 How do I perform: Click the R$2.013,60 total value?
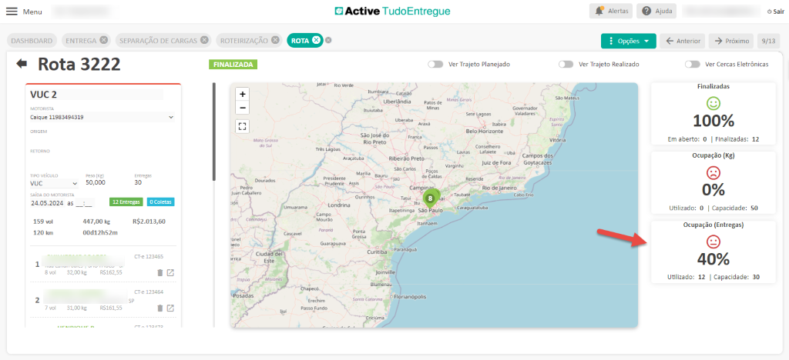(149, 221)
